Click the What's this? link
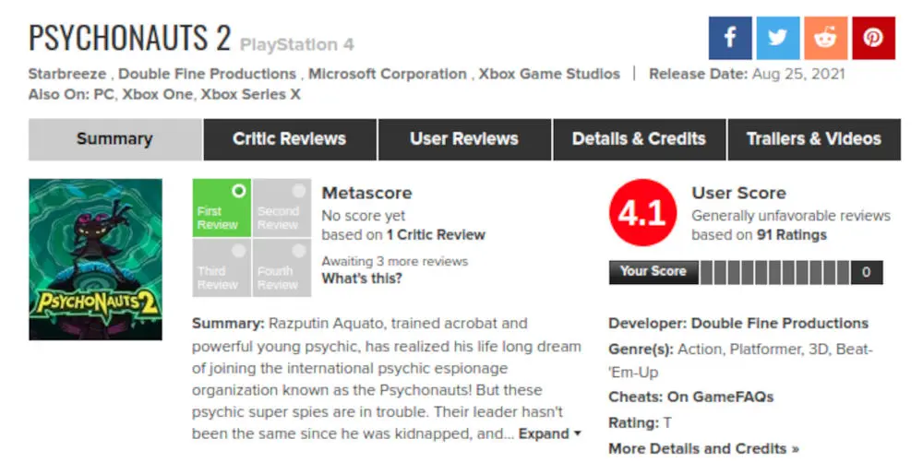Viewport: 923px width, 462px height. click(x=362, y=278)
